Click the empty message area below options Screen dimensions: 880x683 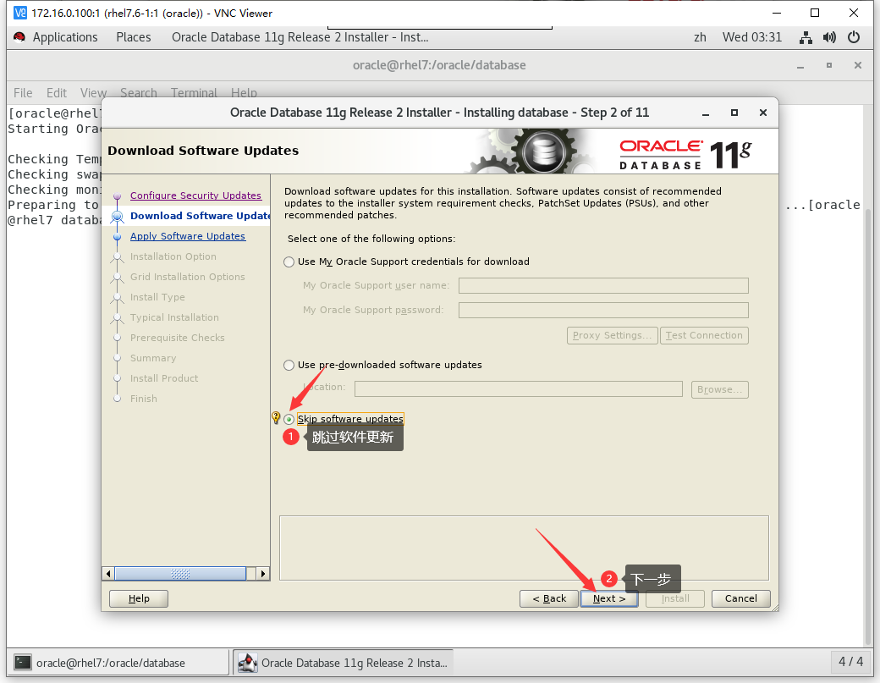click(x=524, y=548)
